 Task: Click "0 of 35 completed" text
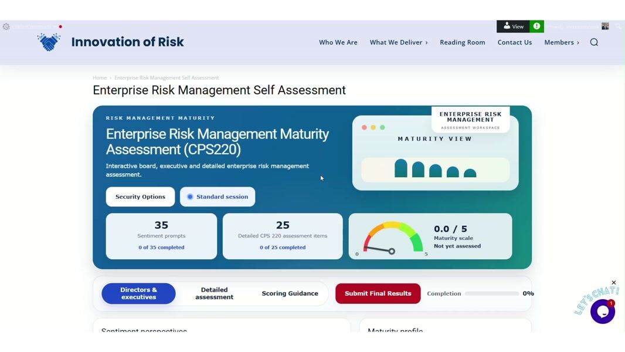161,247
